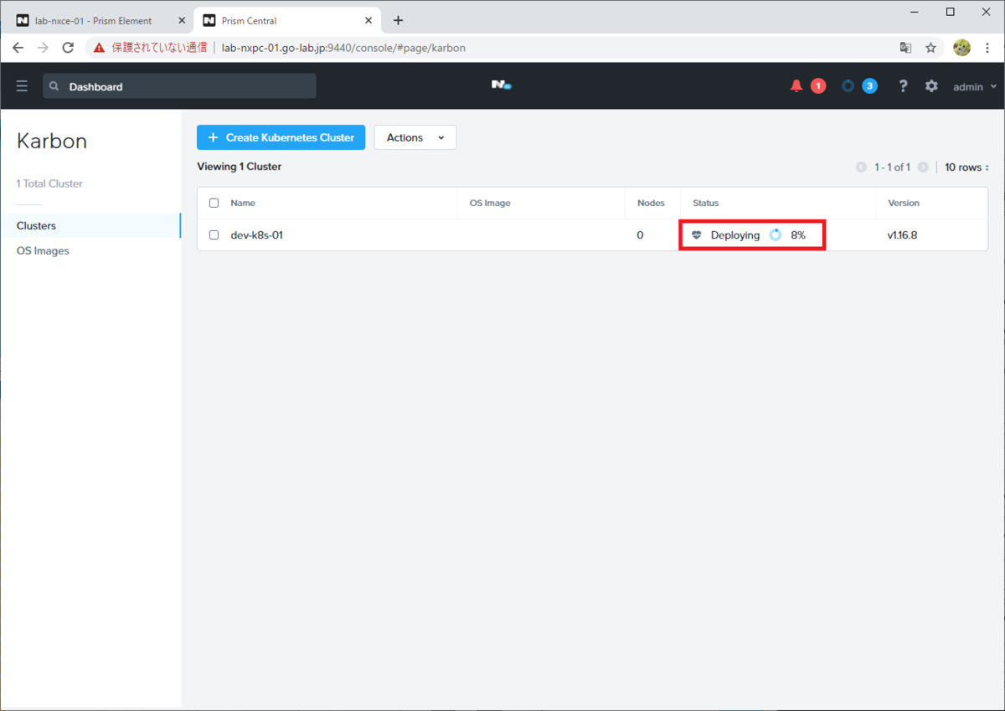Open the 10 rows dropdown
Viewport: 1005px width, 711px height.
click(x=967, y=167)
